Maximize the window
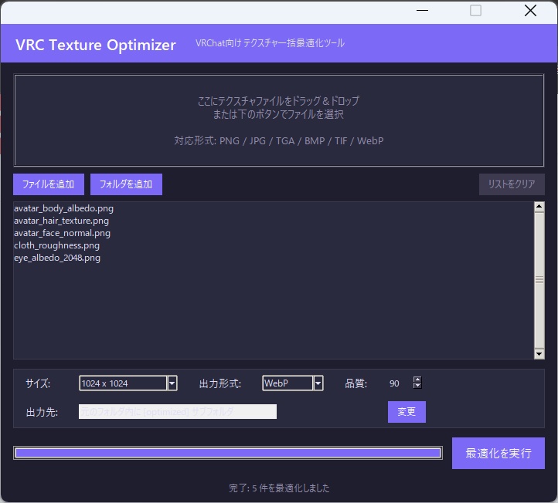Viewport: 558px width, 503px height. click(476, 11)
